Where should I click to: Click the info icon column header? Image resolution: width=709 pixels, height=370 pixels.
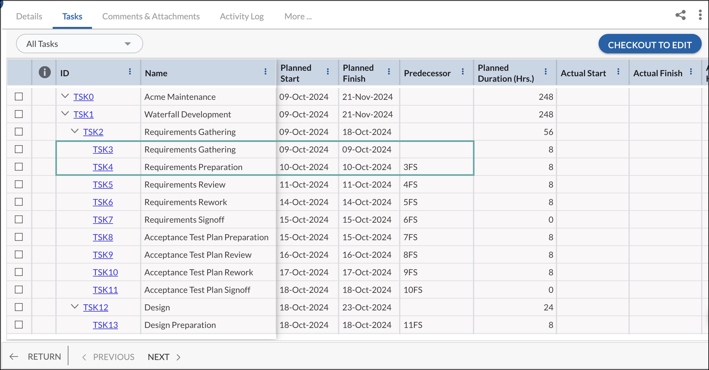pyautogui.click(x=44, y=72)
